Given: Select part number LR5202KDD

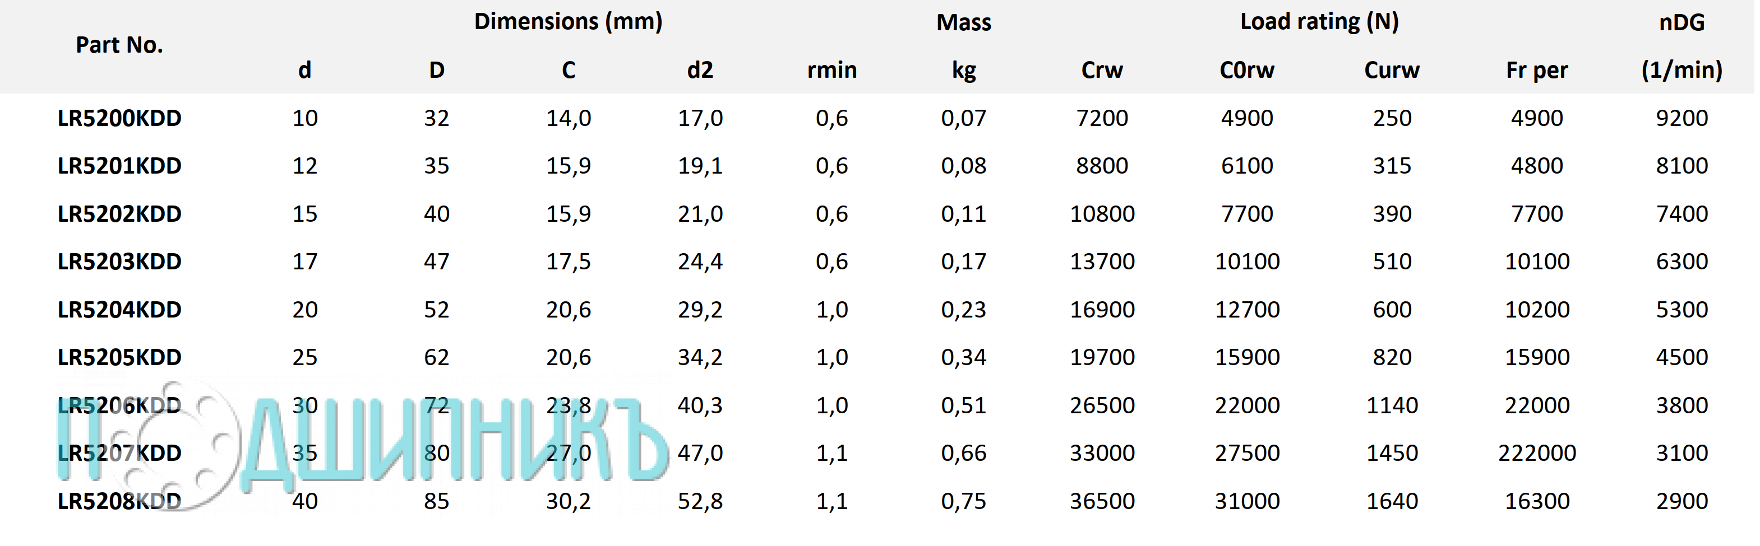Looking at the screenshot, I should tap(119, 214).
